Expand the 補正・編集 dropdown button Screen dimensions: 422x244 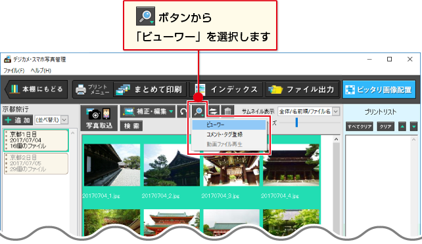click(x=148, y=112)
